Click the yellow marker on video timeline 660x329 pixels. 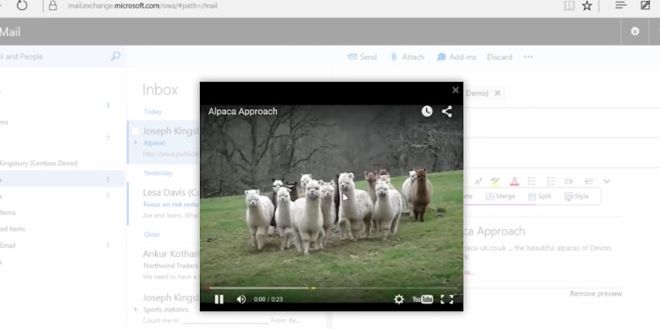pos(313,288)
